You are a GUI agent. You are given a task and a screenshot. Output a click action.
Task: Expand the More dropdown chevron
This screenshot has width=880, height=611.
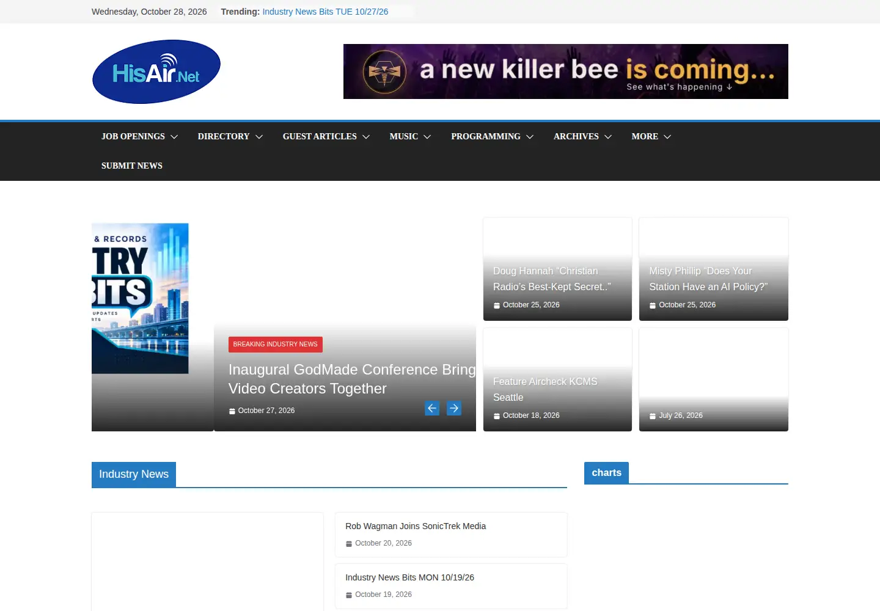click(x=667, y=137)
